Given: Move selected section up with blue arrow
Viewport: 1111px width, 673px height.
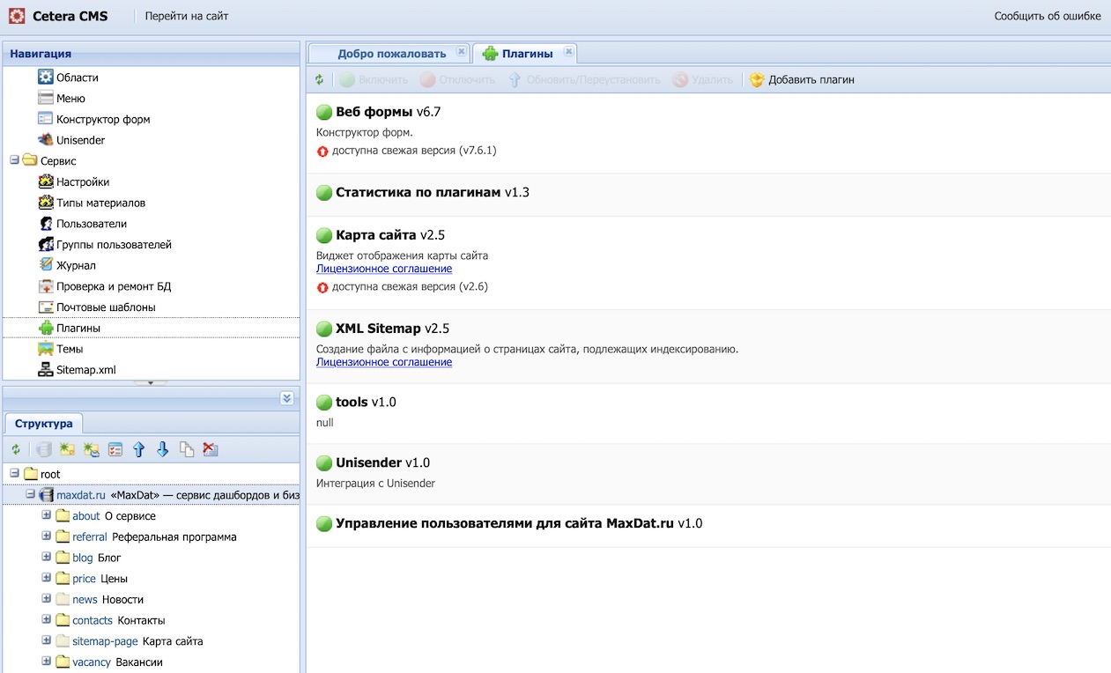Looking at the screenshot, I should [138, 450].
